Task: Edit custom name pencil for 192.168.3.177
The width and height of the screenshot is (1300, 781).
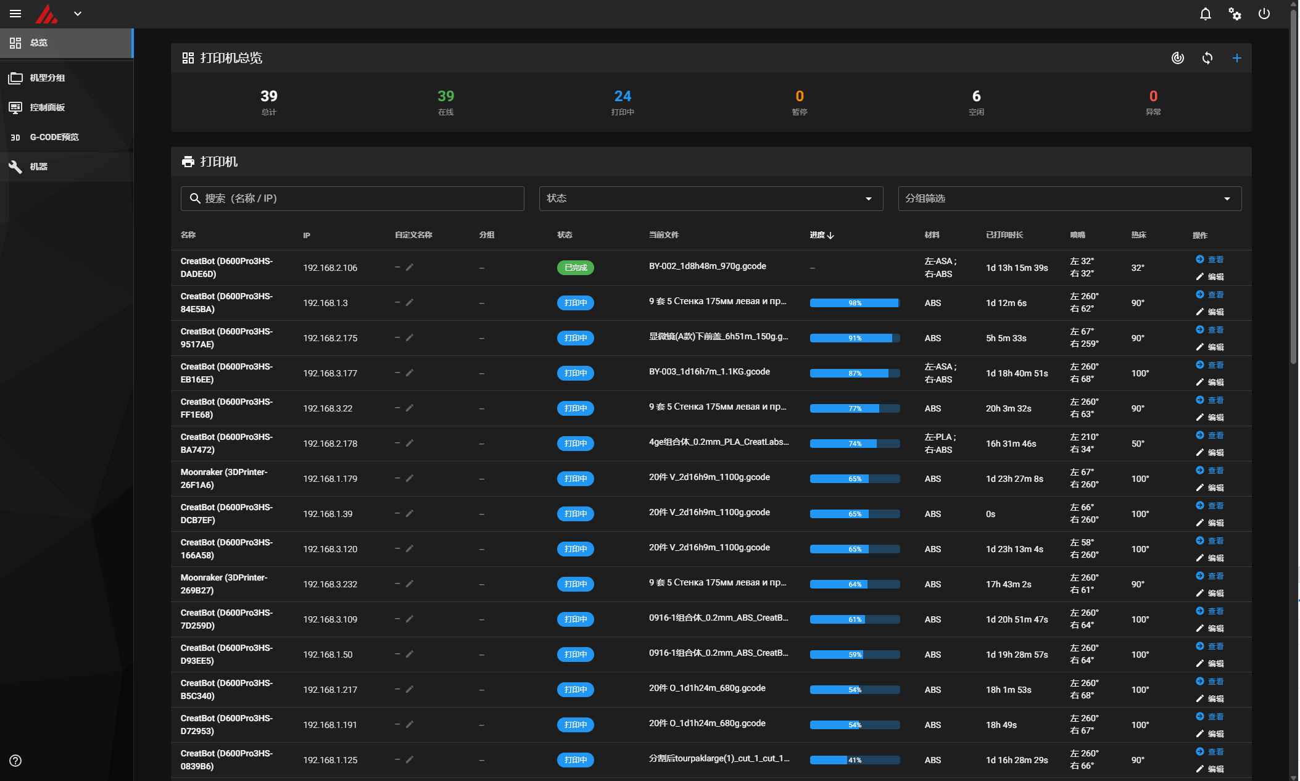Action: [x=410, y=373]
